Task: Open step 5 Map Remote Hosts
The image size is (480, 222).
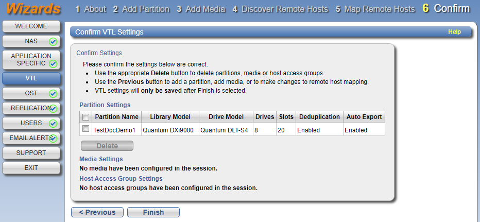Action: click(x=375, y=9)
